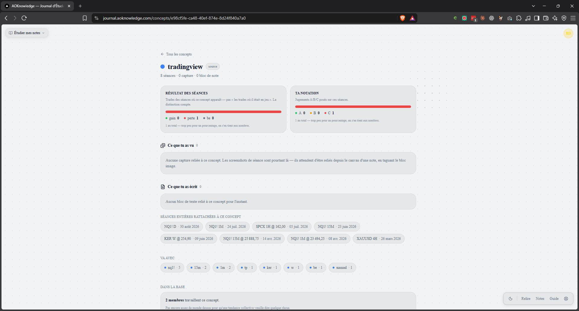Reload the current page
The height and width of the screenshot is (311, 579).
[24, 18]
